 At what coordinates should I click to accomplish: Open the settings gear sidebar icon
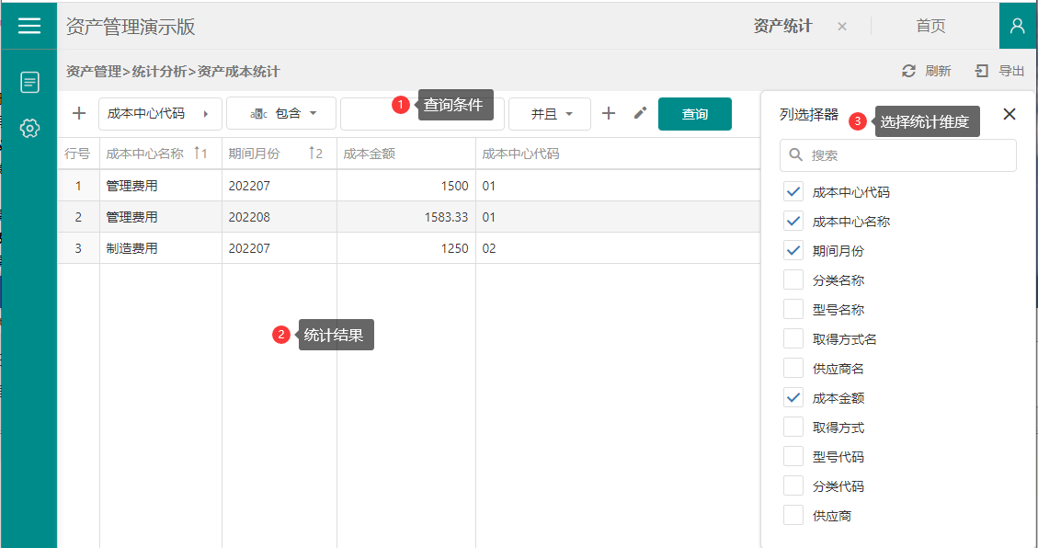(29, 128)
